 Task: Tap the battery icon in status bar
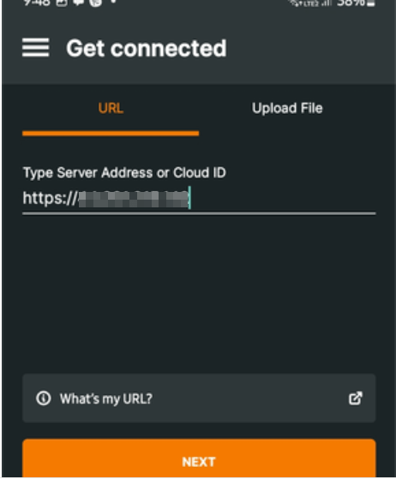[371, 3]
